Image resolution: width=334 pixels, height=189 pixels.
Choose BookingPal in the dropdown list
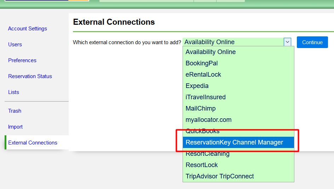[x=202, y=63]
